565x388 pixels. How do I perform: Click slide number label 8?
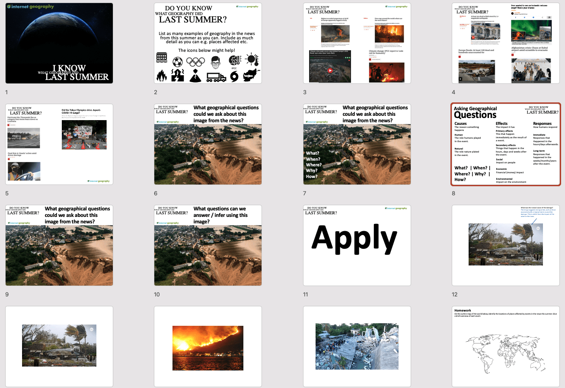tap(453, 193)
